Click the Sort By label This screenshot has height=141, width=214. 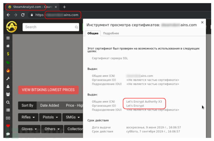27,105
